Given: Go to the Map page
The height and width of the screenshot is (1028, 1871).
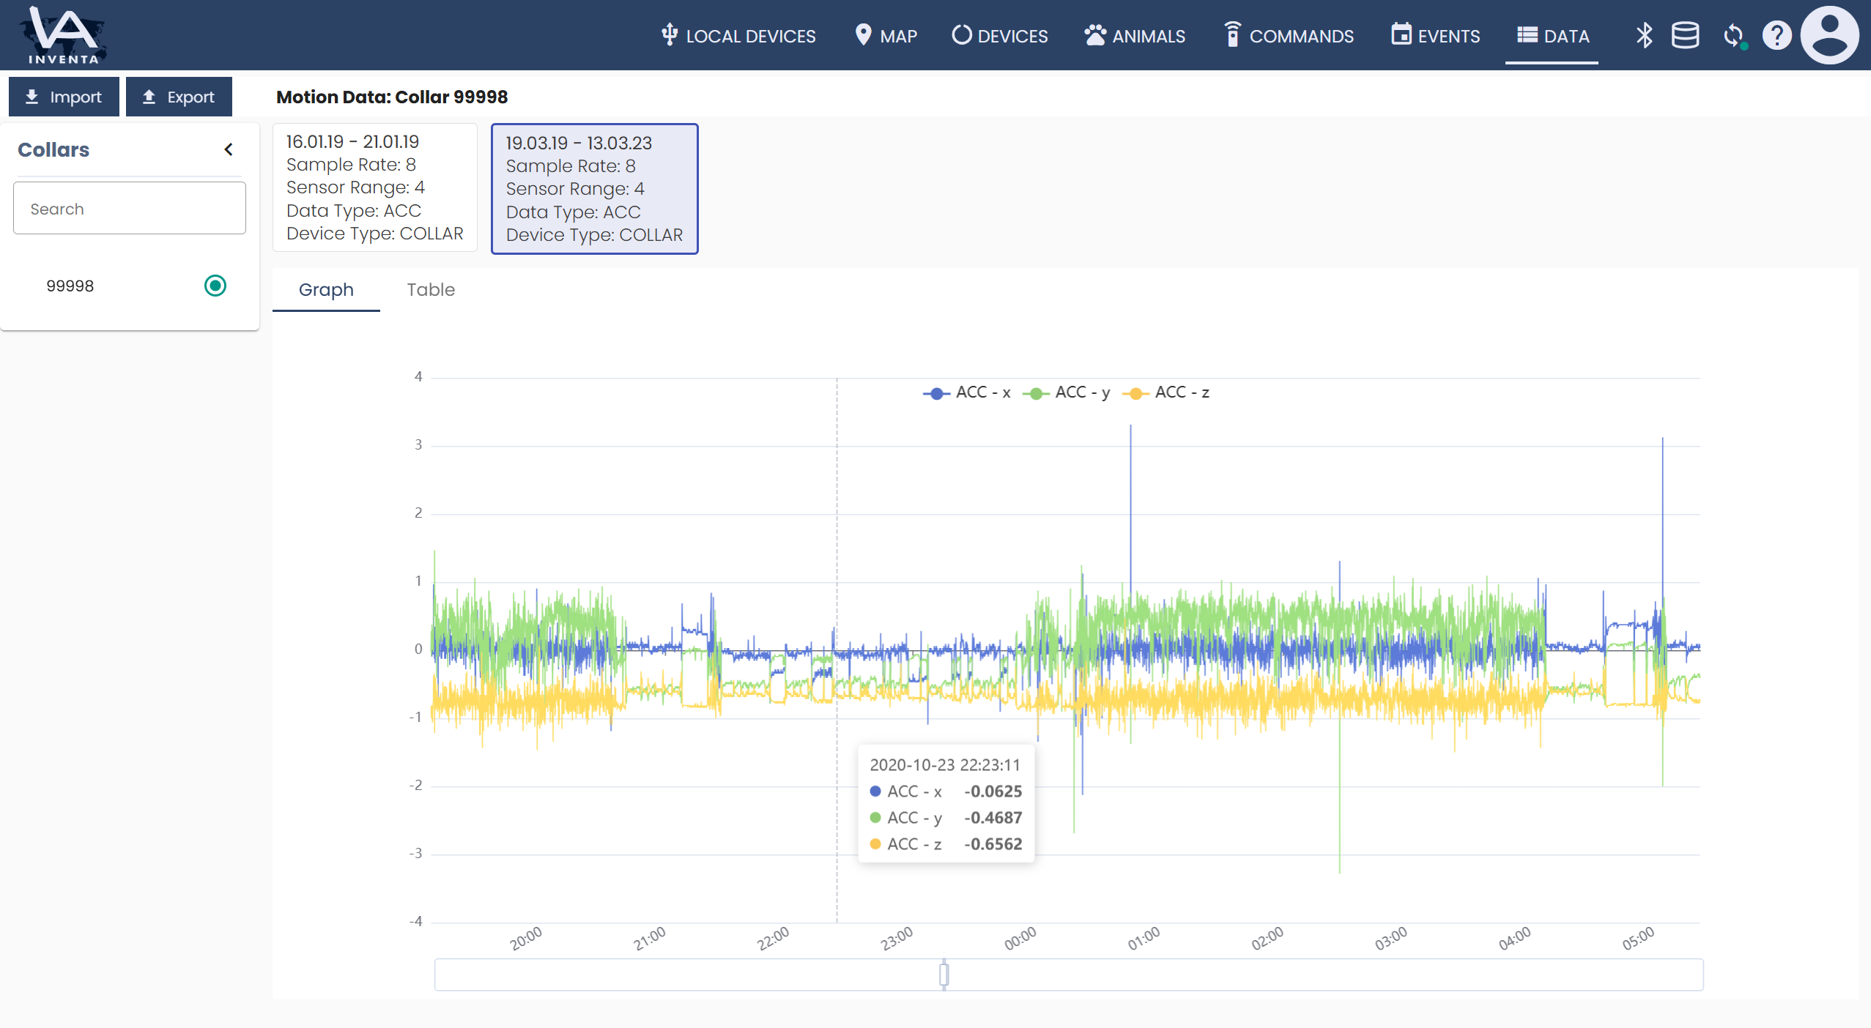Looking at the screenshot, I should (x=886, y=36).
